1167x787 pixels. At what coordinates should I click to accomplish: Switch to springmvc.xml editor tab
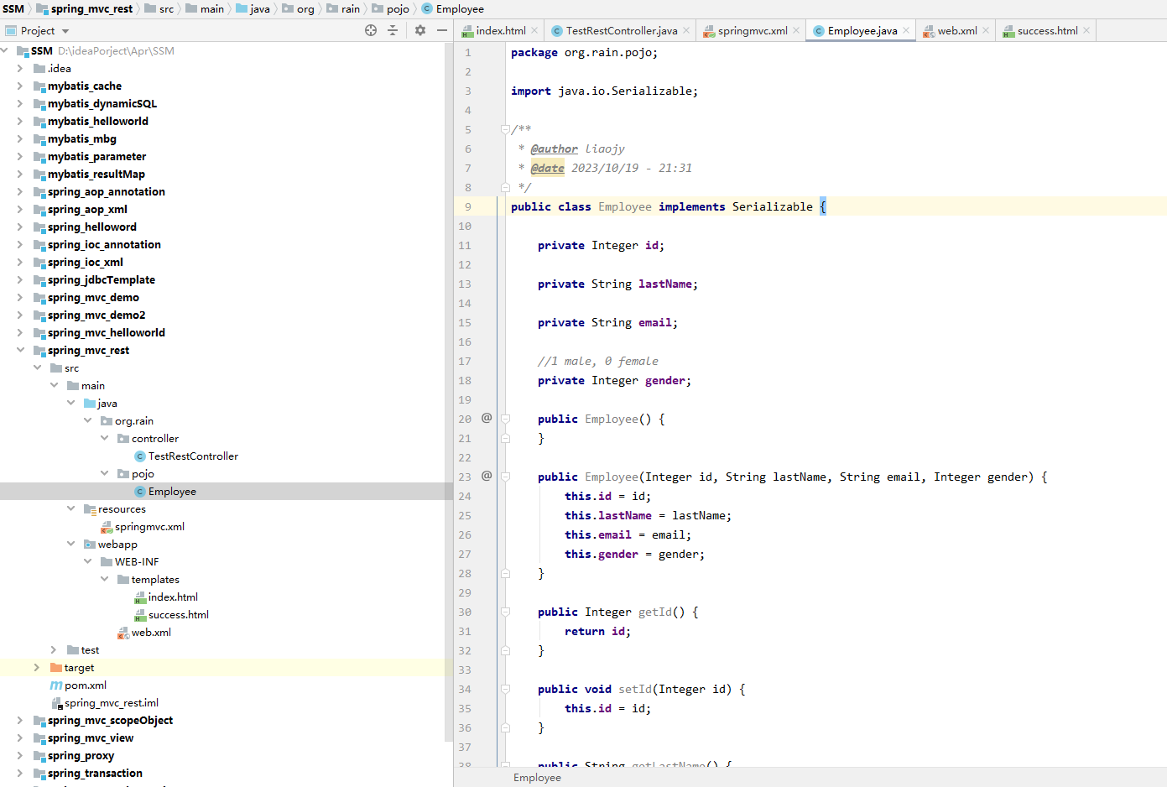pyautogui.click(x=753, y=31)
